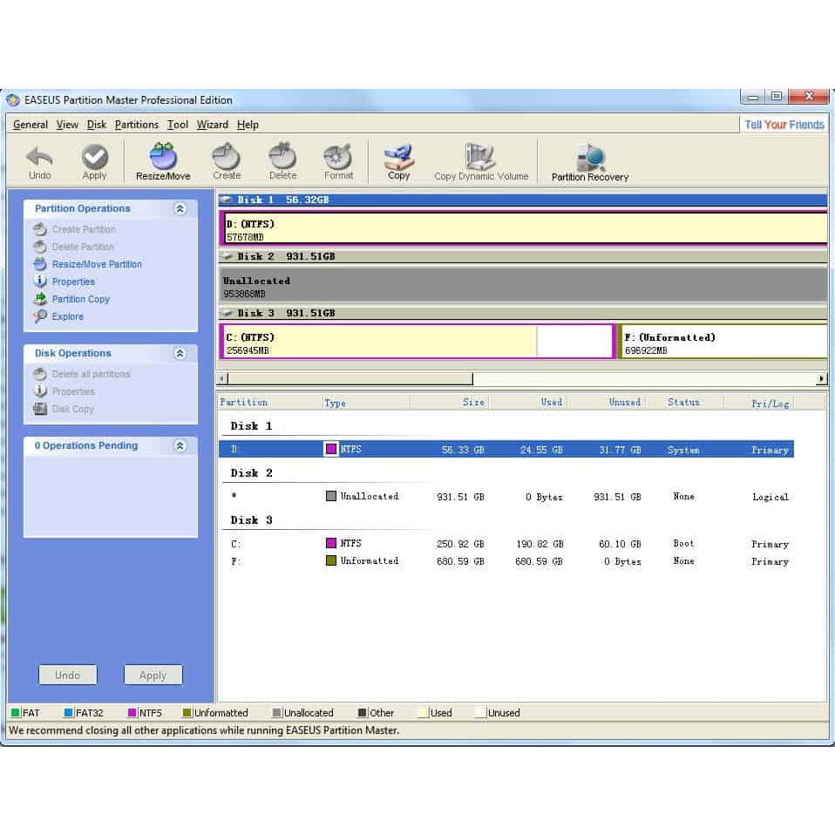Open the Wizard menu
The image size is (835, 835).
(212, 125)
